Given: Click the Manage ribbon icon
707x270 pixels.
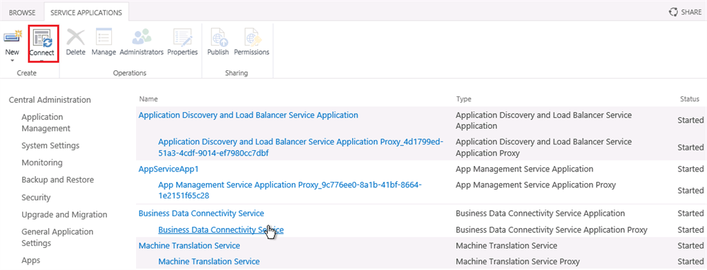Looking at the screenshot, I should 104,37.
